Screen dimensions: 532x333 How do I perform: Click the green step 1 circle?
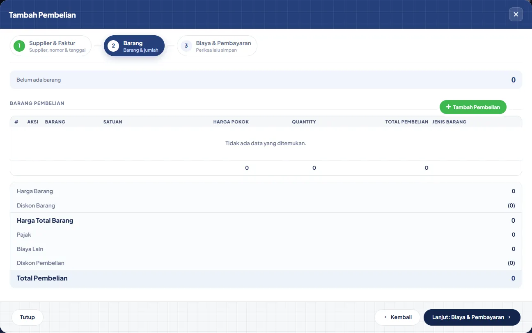point(19,46)
